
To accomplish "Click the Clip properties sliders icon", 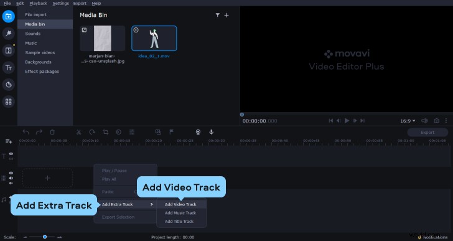I will tap(132, 132).
